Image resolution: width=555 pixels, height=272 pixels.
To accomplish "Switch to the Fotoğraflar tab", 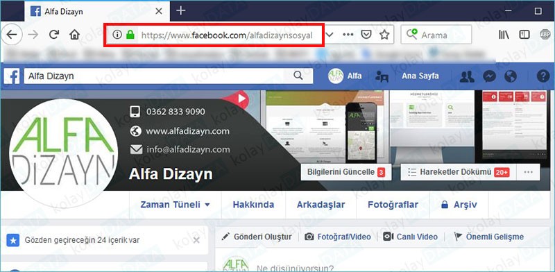I will point(393,205).
